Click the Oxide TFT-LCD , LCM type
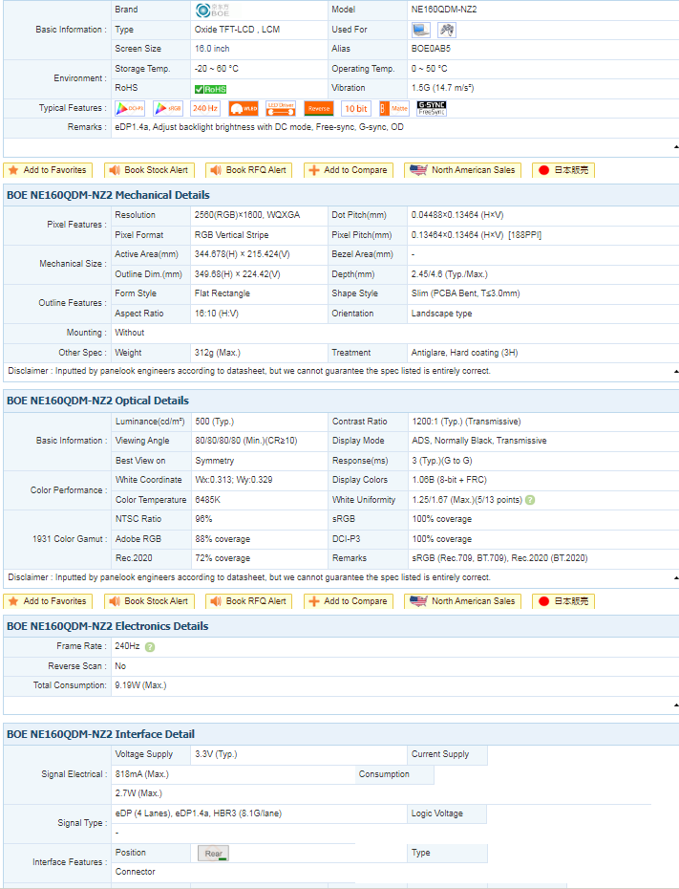This screenshot has height=889, width=679. click(x=237, y=30)
